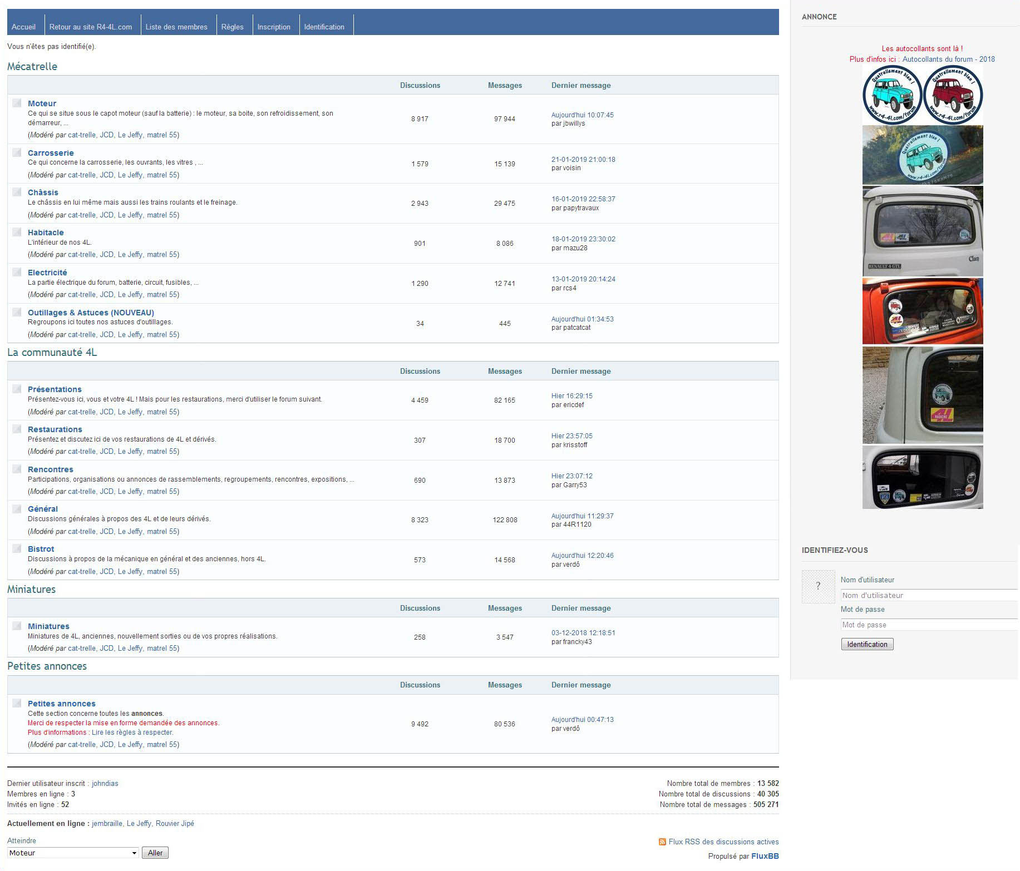
Task: Click the Mot de passe input field
Action: tap(929, 625)
